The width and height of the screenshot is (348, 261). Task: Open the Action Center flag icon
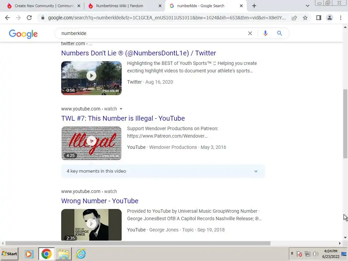[299, 254]
